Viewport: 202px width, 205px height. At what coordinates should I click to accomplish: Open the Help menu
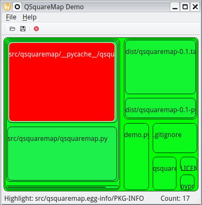tap(30, 17)
